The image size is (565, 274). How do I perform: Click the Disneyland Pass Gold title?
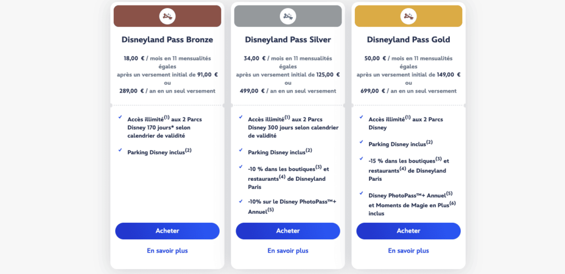(408, 40)
